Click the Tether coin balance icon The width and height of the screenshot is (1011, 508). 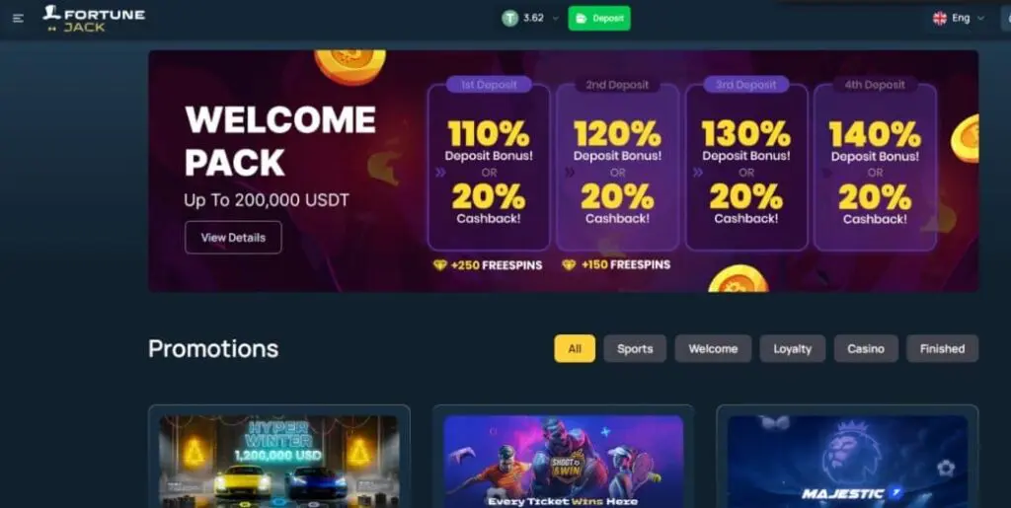(x=510, y=18)
